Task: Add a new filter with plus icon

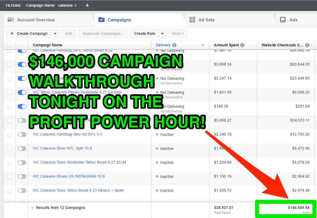Action: pos(87,5)
